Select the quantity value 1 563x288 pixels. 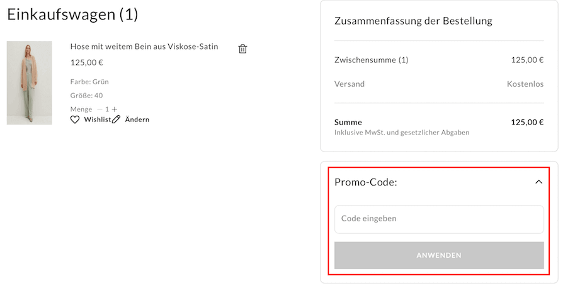click(107, 109)
